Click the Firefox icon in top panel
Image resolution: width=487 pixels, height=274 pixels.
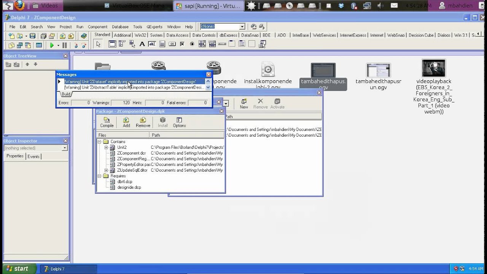coord(19,5)
